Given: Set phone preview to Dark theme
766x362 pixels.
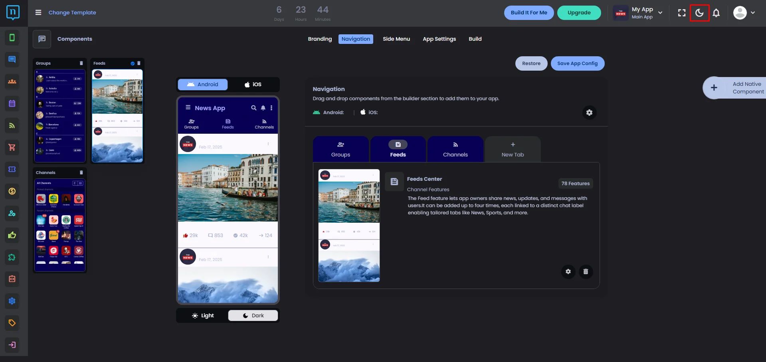Looking at the screenshot, I should [253, 315].
